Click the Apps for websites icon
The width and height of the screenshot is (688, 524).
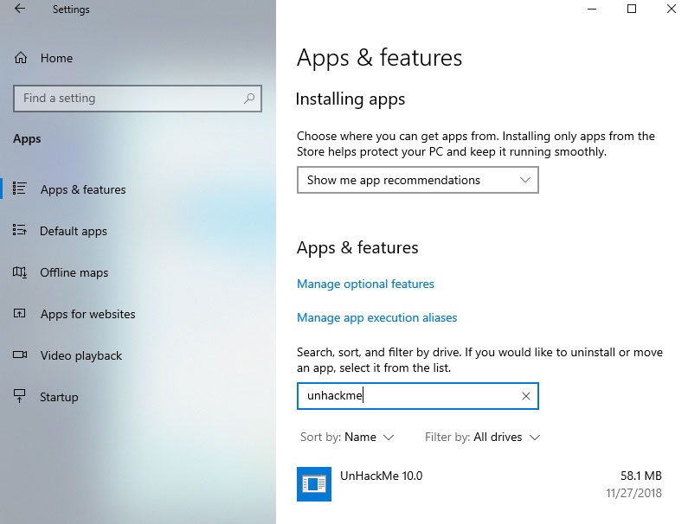19,313
